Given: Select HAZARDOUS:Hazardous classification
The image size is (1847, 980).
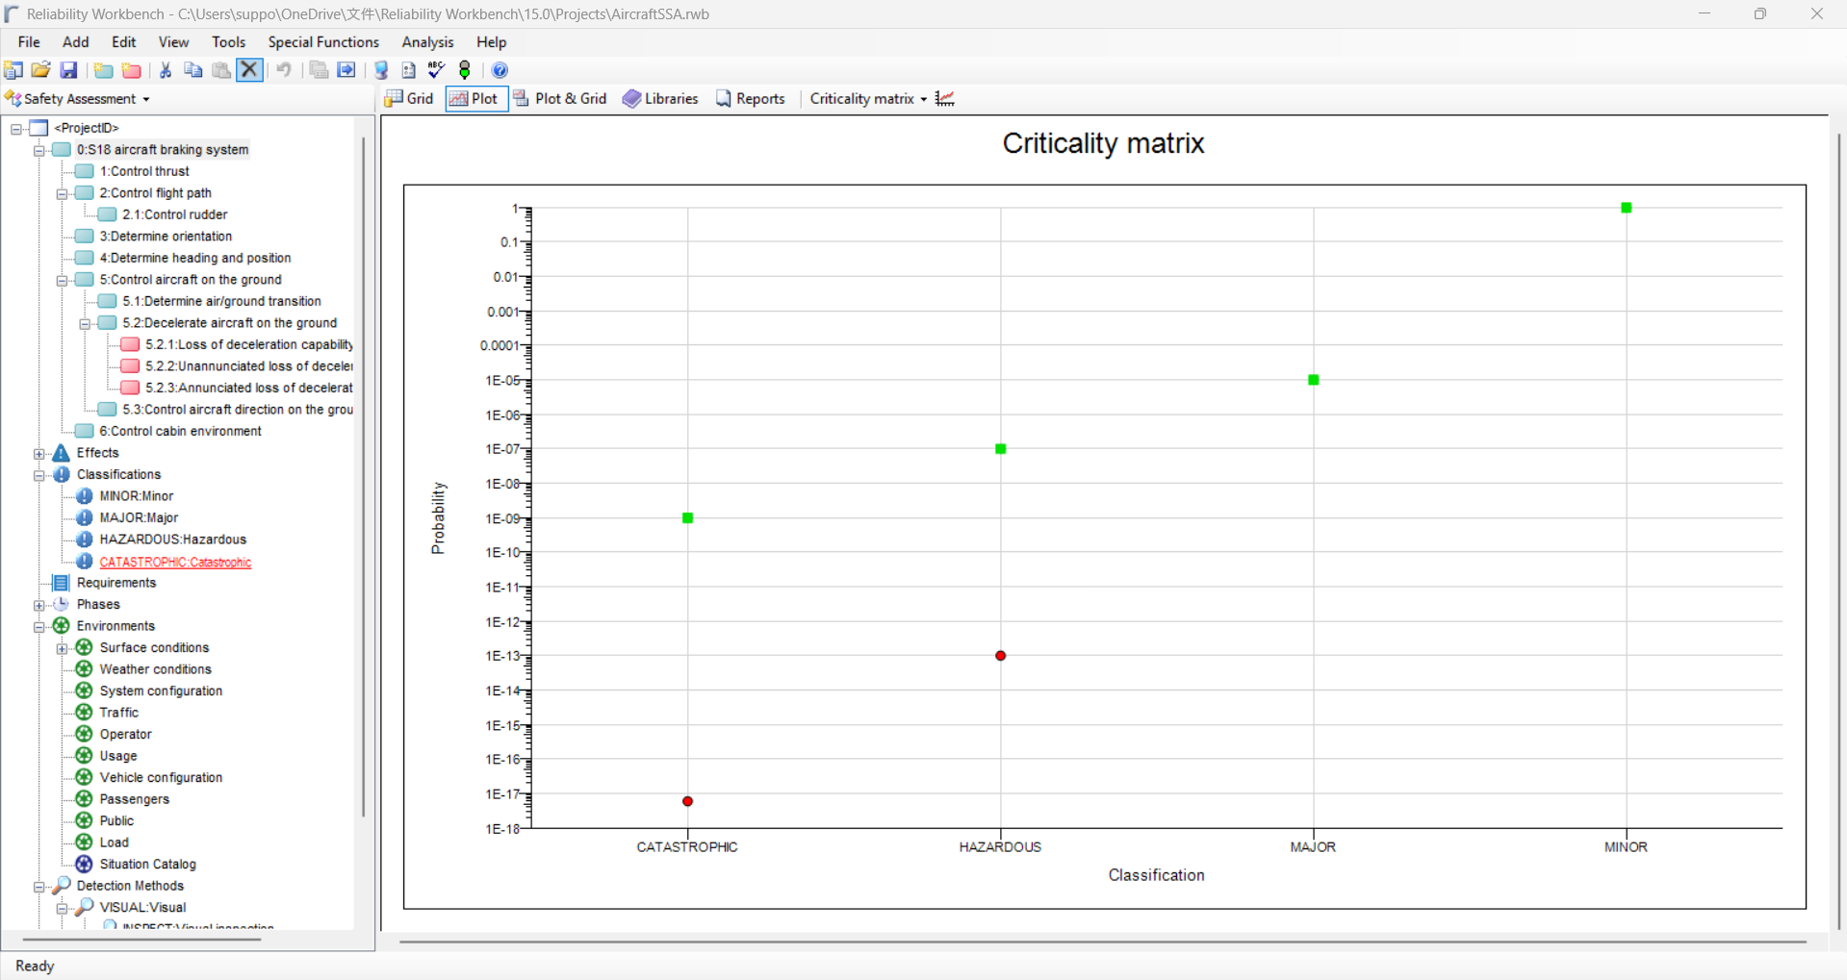Looking at the screenshot, I should click(x=173, y=540).
